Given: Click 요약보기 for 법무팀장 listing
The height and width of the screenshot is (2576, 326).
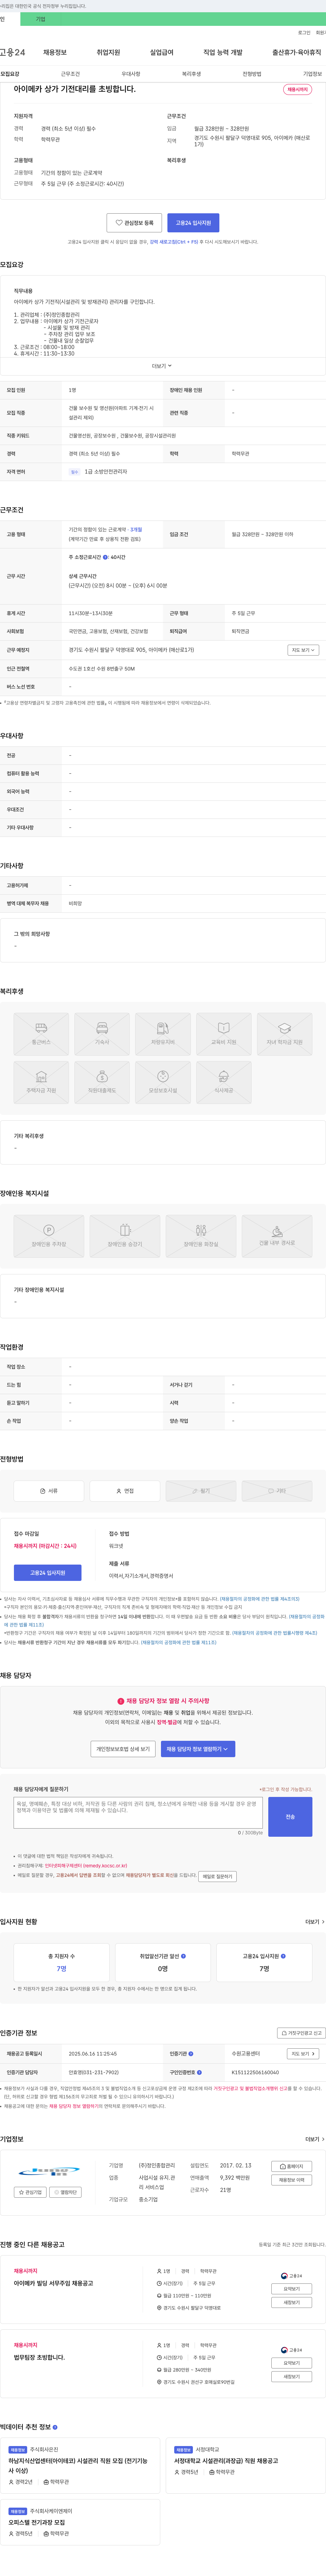Looking at the screenshot, I should (291, 2363).
